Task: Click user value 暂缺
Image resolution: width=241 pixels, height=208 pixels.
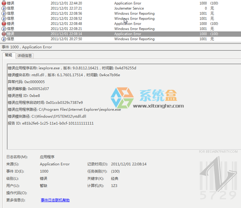Action: (43, 186)
